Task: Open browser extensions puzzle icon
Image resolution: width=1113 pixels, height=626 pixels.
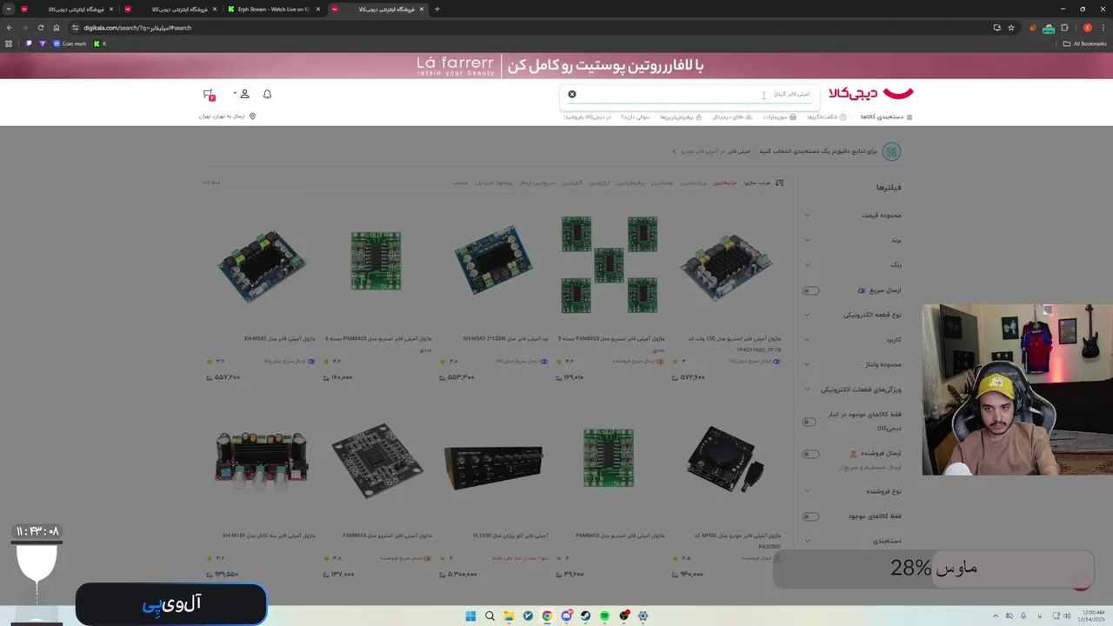Action: point(1064,28)
